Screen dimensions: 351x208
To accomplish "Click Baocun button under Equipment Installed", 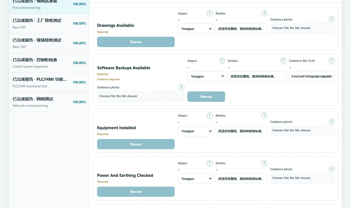I will point(136,144).
